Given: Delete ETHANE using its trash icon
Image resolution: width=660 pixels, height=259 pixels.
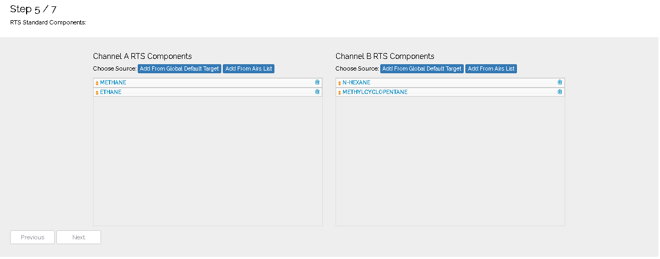Looking at the screenshot, I should point(318,92).
